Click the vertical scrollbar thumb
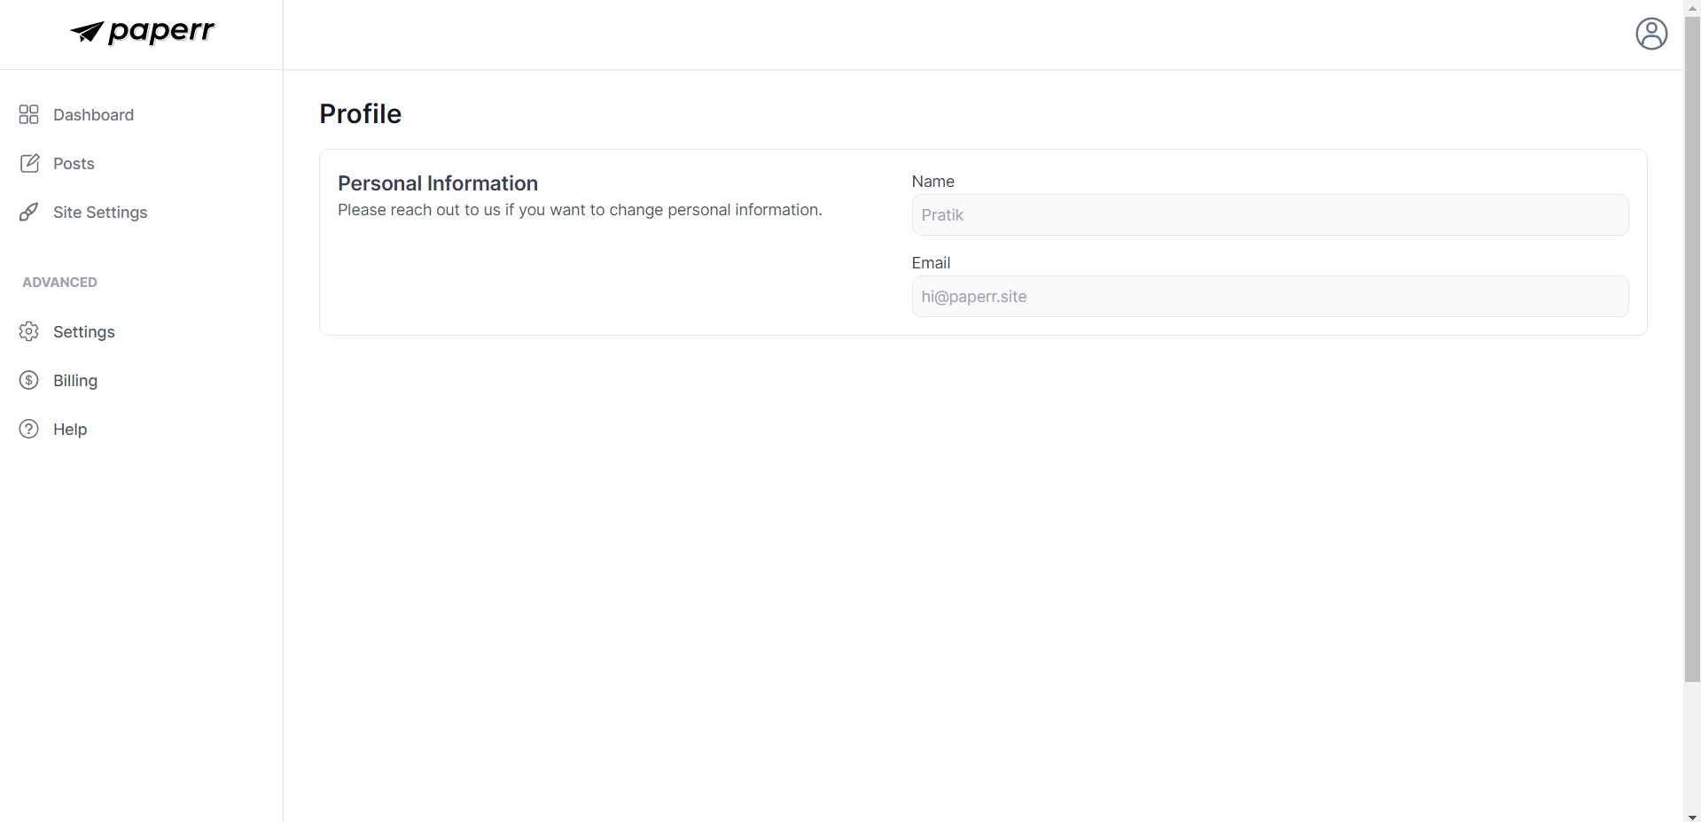The width and height of the screenshot is (1701, 822). tap(1692, 349)
